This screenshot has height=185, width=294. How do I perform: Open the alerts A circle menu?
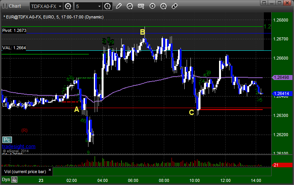click(163, 6)
